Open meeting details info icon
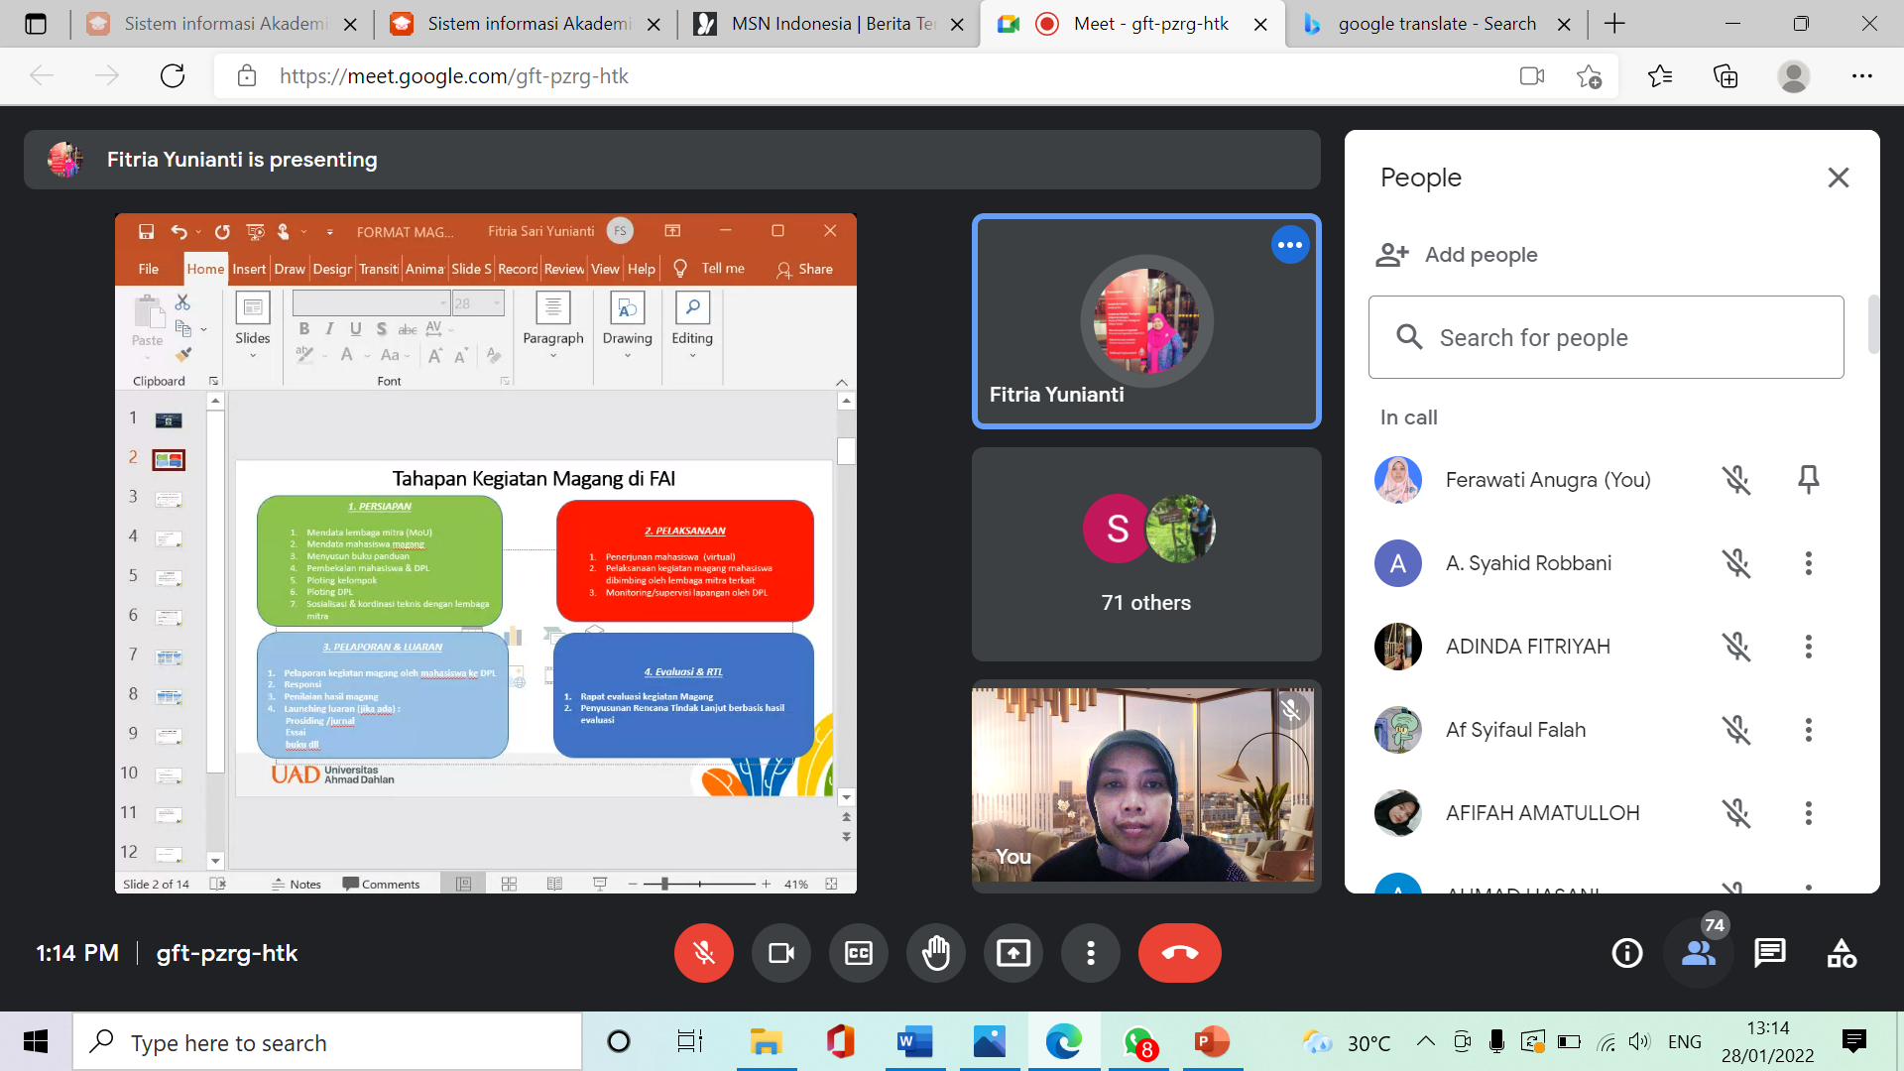The width and height of the screenshot is (1904, 1071). [x=1626, y=953]
